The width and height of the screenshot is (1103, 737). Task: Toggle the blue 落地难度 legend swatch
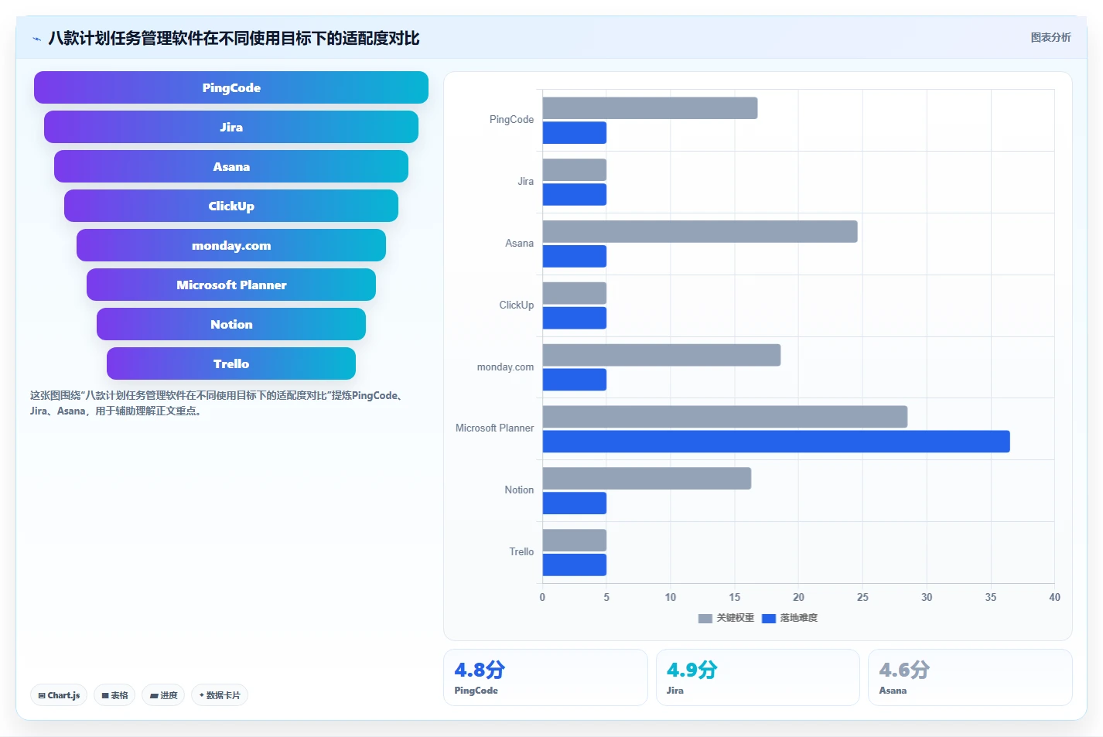point(769,618)
